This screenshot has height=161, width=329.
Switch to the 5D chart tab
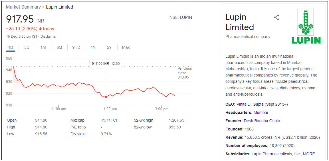(x=27, y=47)
